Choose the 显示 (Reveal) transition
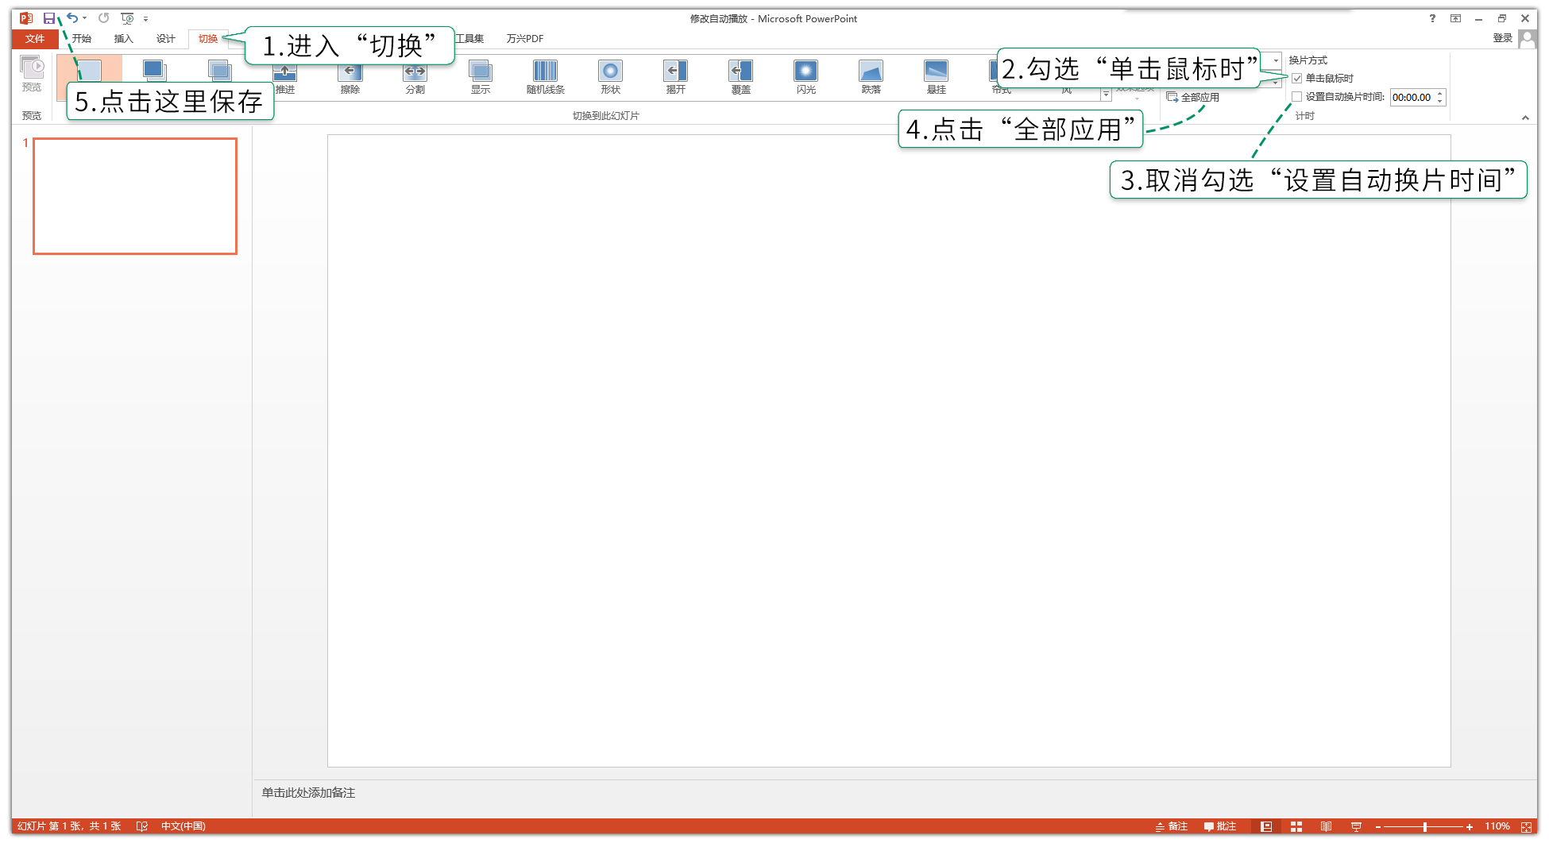Image resolution: width=1549 pixels, height=843 pixels. pos(481,77)
